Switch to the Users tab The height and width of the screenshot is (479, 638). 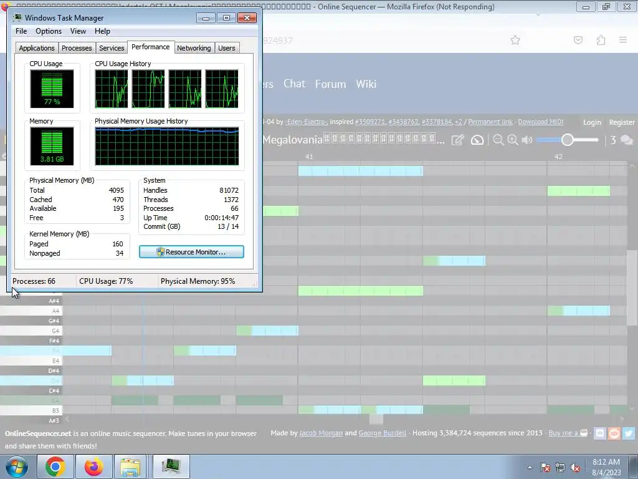click(227, 48)
